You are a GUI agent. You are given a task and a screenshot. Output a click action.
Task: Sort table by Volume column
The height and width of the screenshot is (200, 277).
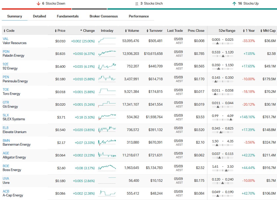132,31
